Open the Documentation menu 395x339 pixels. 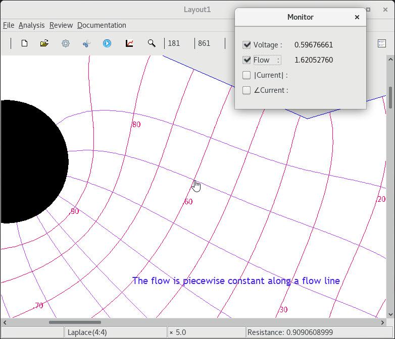102,25
